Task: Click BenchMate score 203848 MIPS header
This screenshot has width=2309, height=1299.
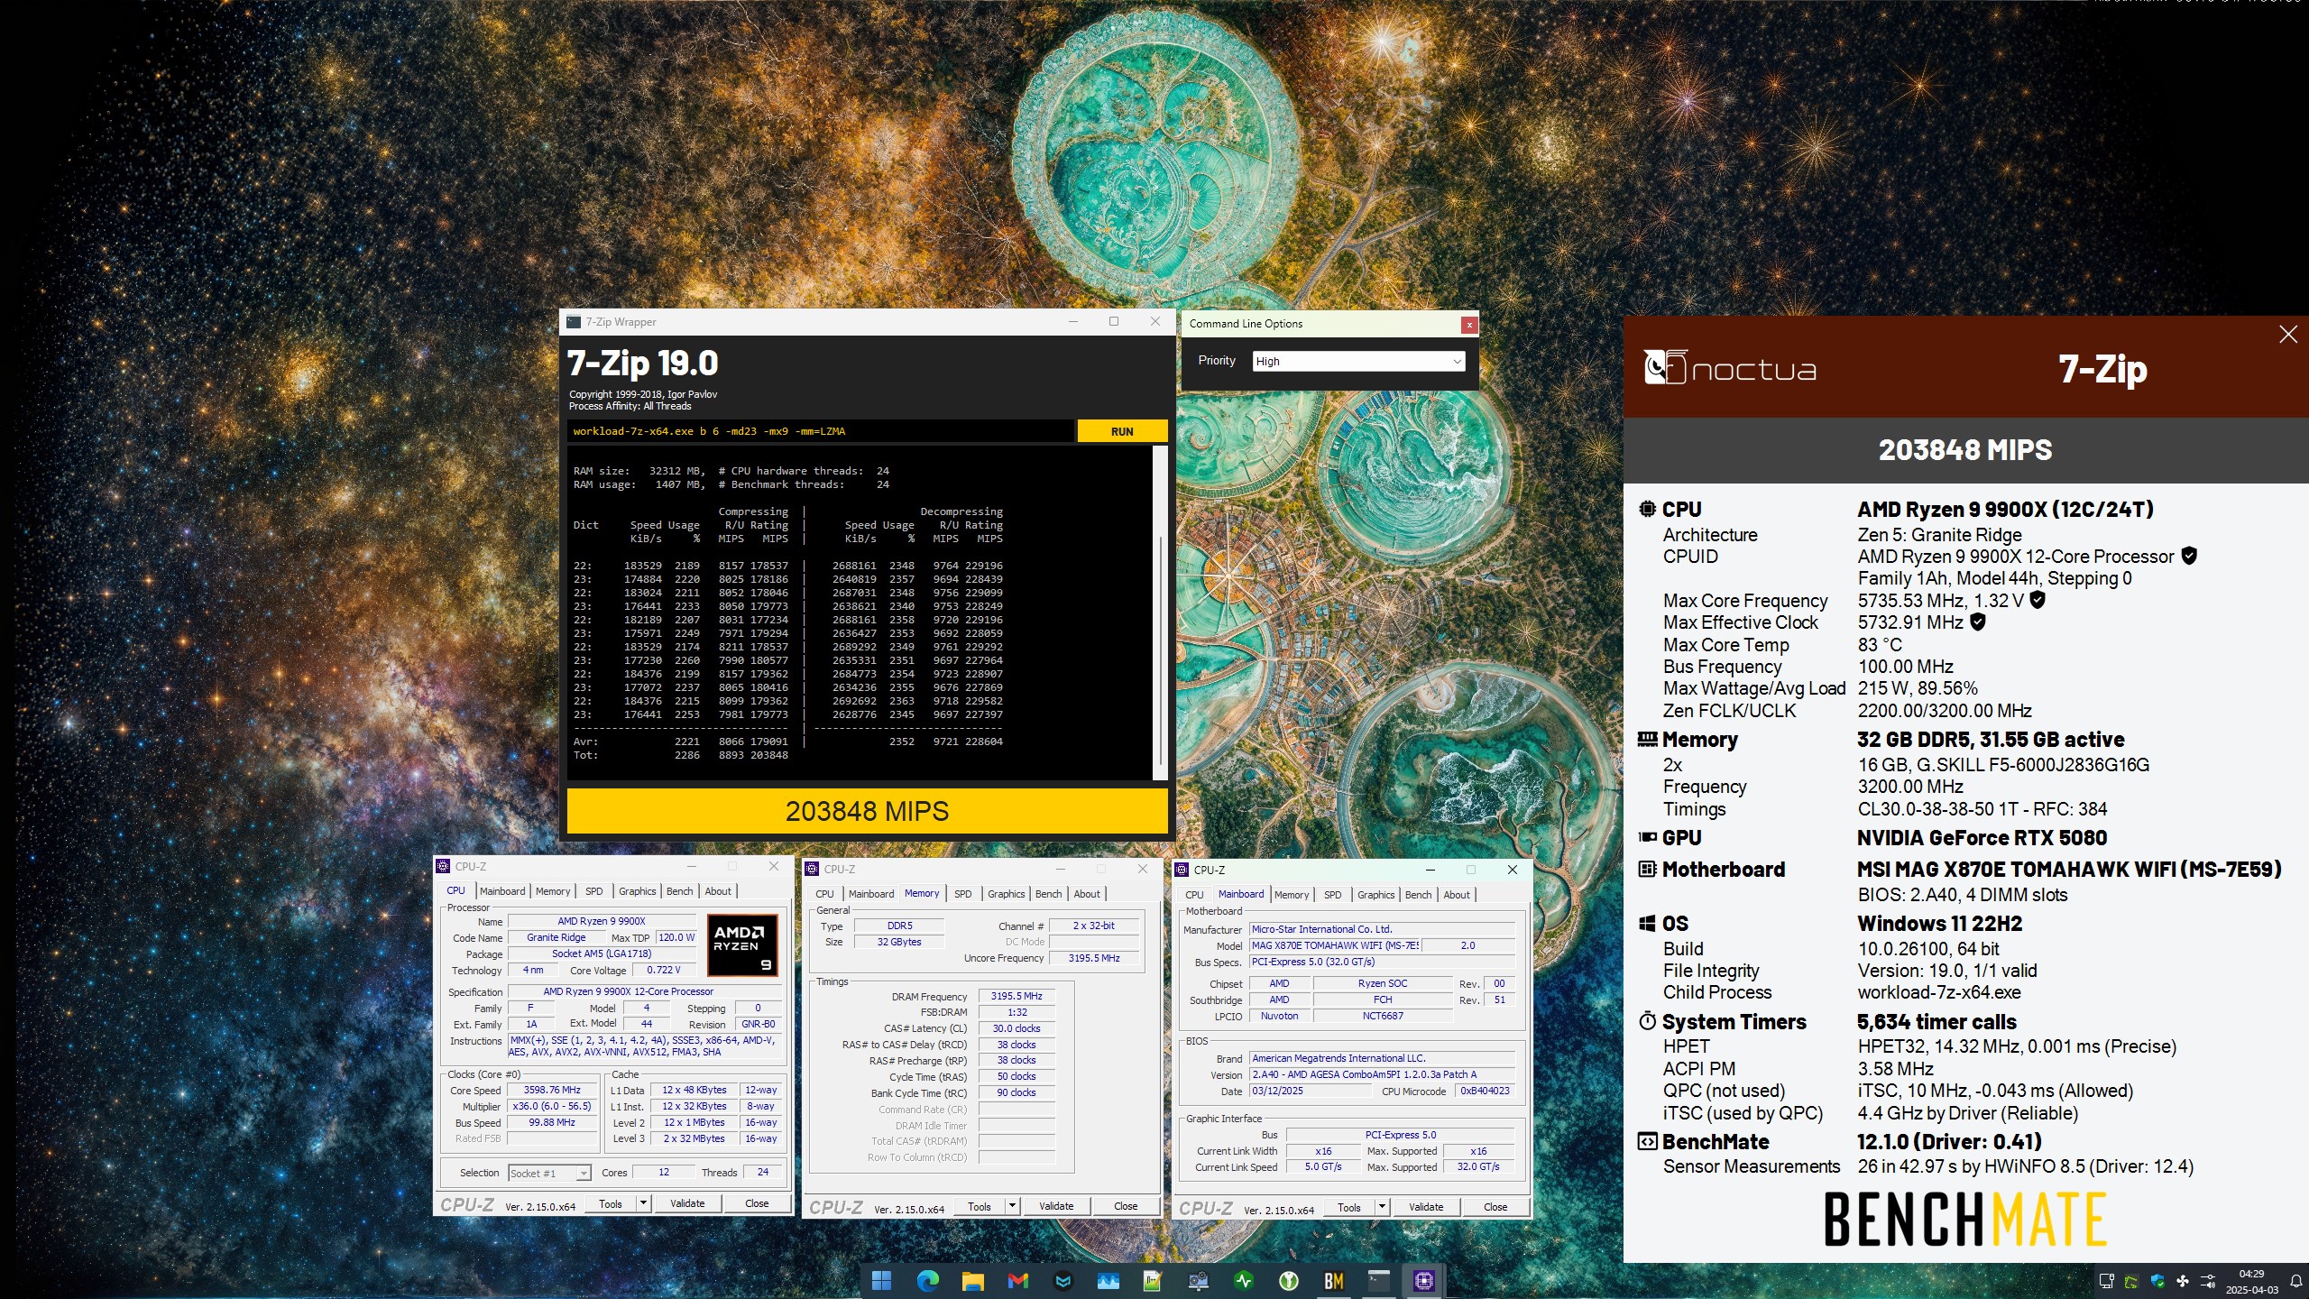Action: tap(1965, 450)
